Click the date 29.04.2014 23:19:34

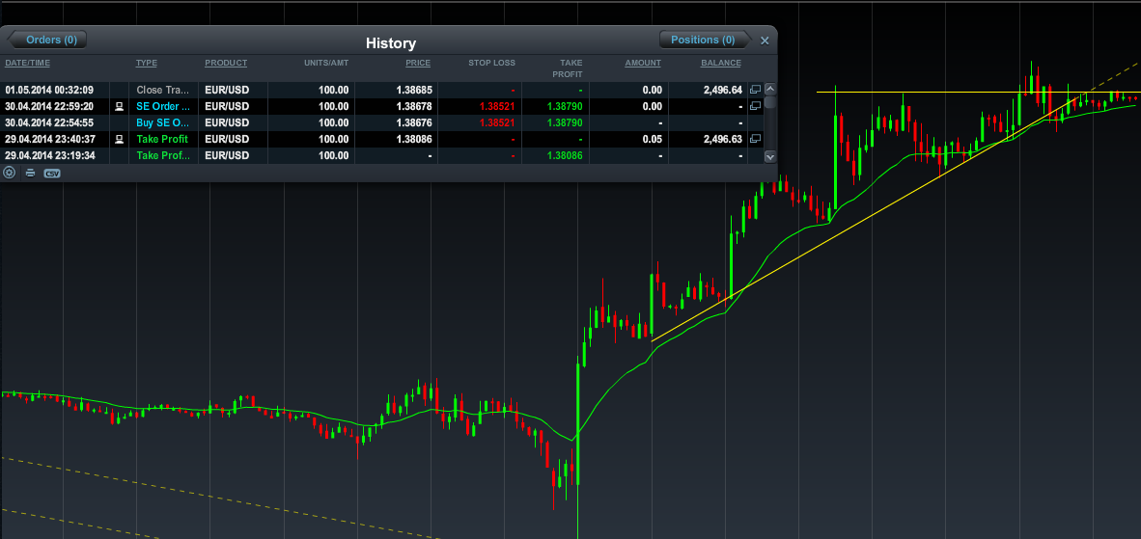pyautogui.click(x=49, y=155)
